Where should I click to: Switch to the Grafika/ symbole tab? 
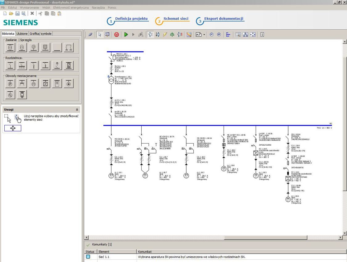(40, 34)
